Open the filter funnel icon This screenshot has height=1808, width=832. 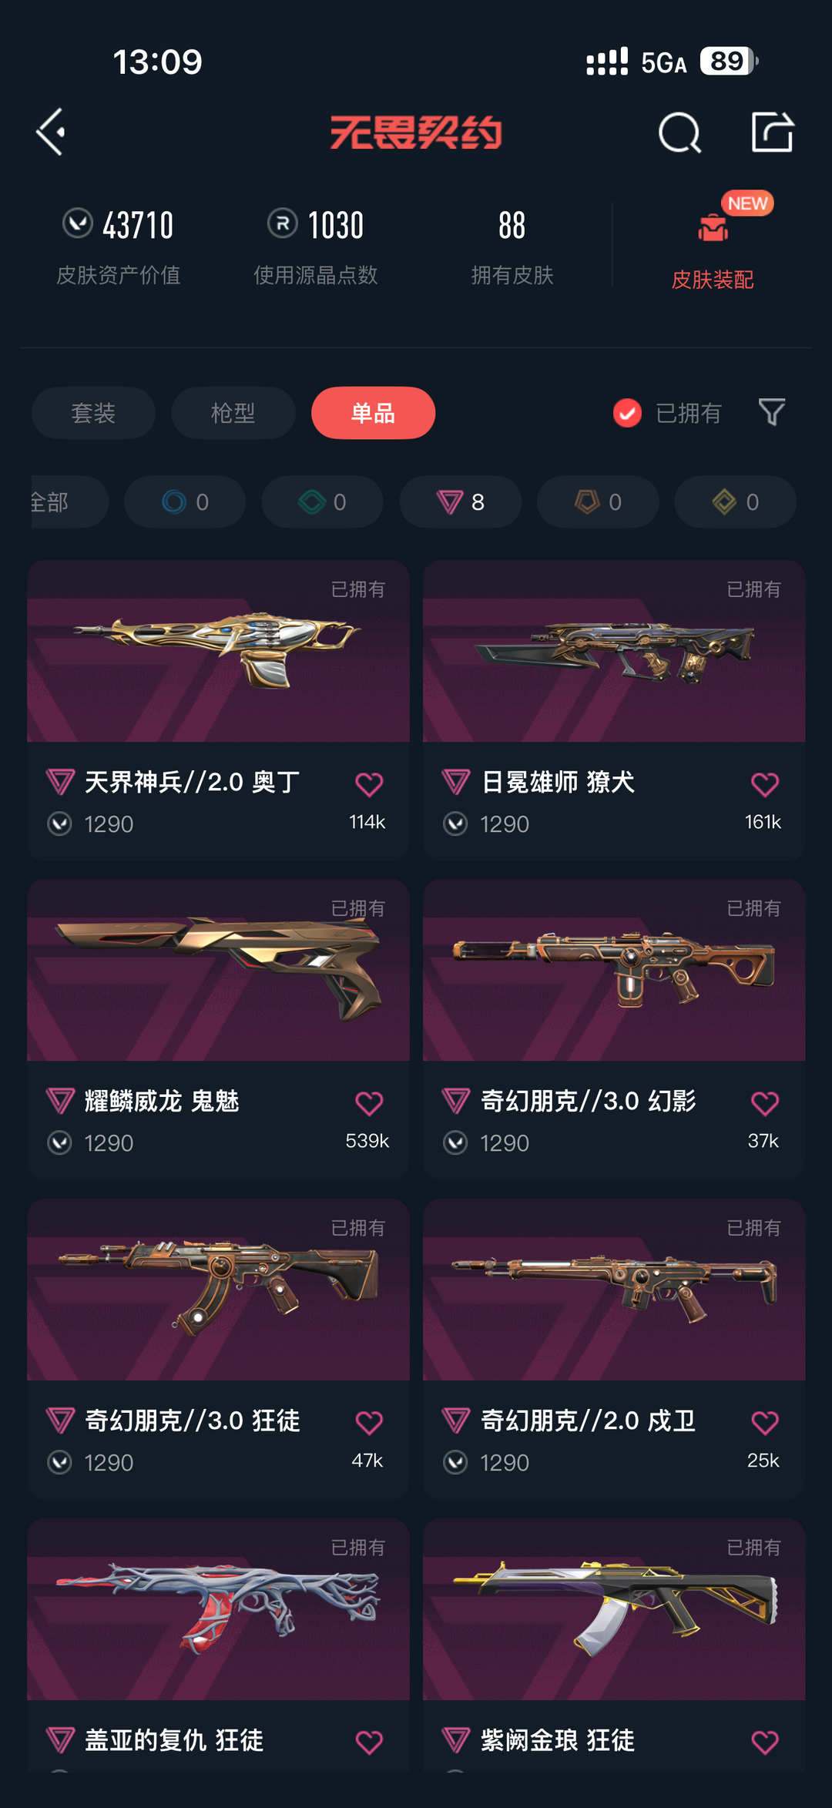[x=771, y=413]
